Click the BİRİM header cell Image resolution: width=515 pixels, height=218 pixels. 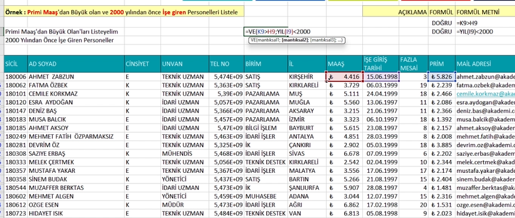click(265, 64)
